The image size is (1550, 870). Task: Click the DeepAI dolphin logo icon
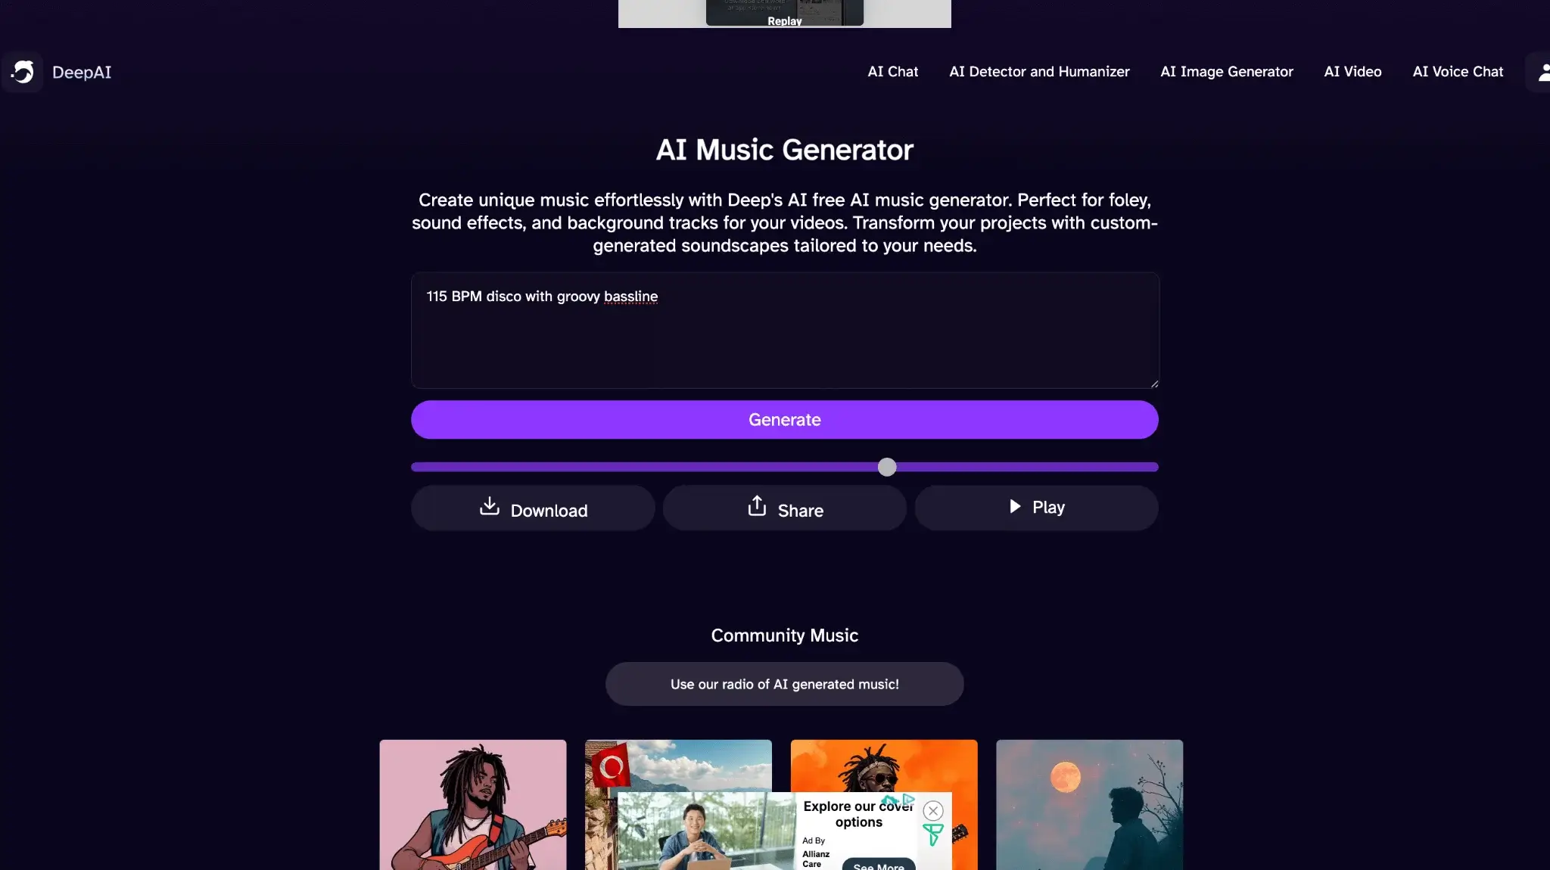click(x=23, y=72)
